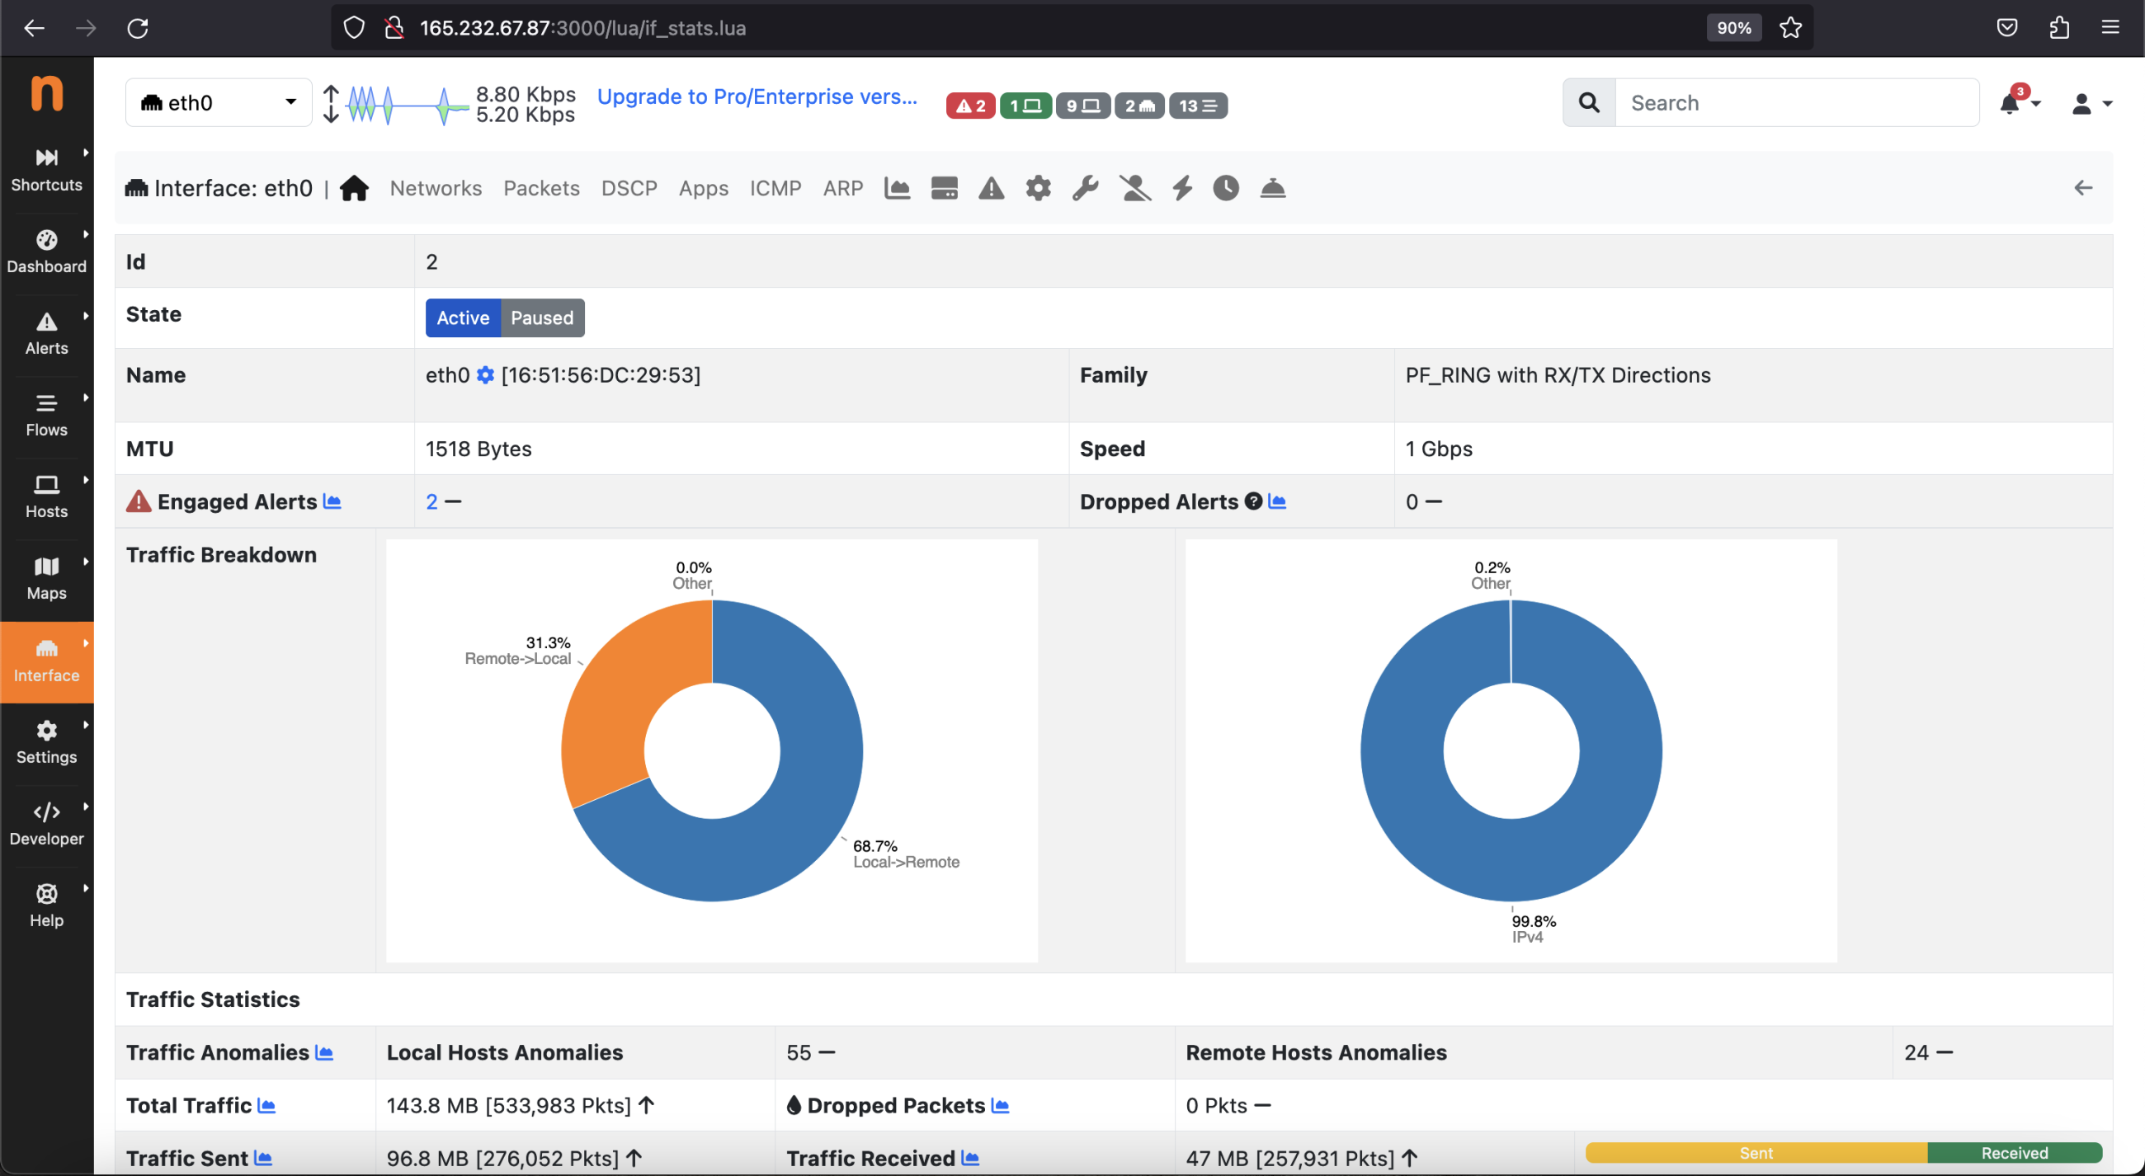This screenshot has width=2145, height=1176.
Task: Select the wrench configuration icon
Action: [x=1084, y=188]
